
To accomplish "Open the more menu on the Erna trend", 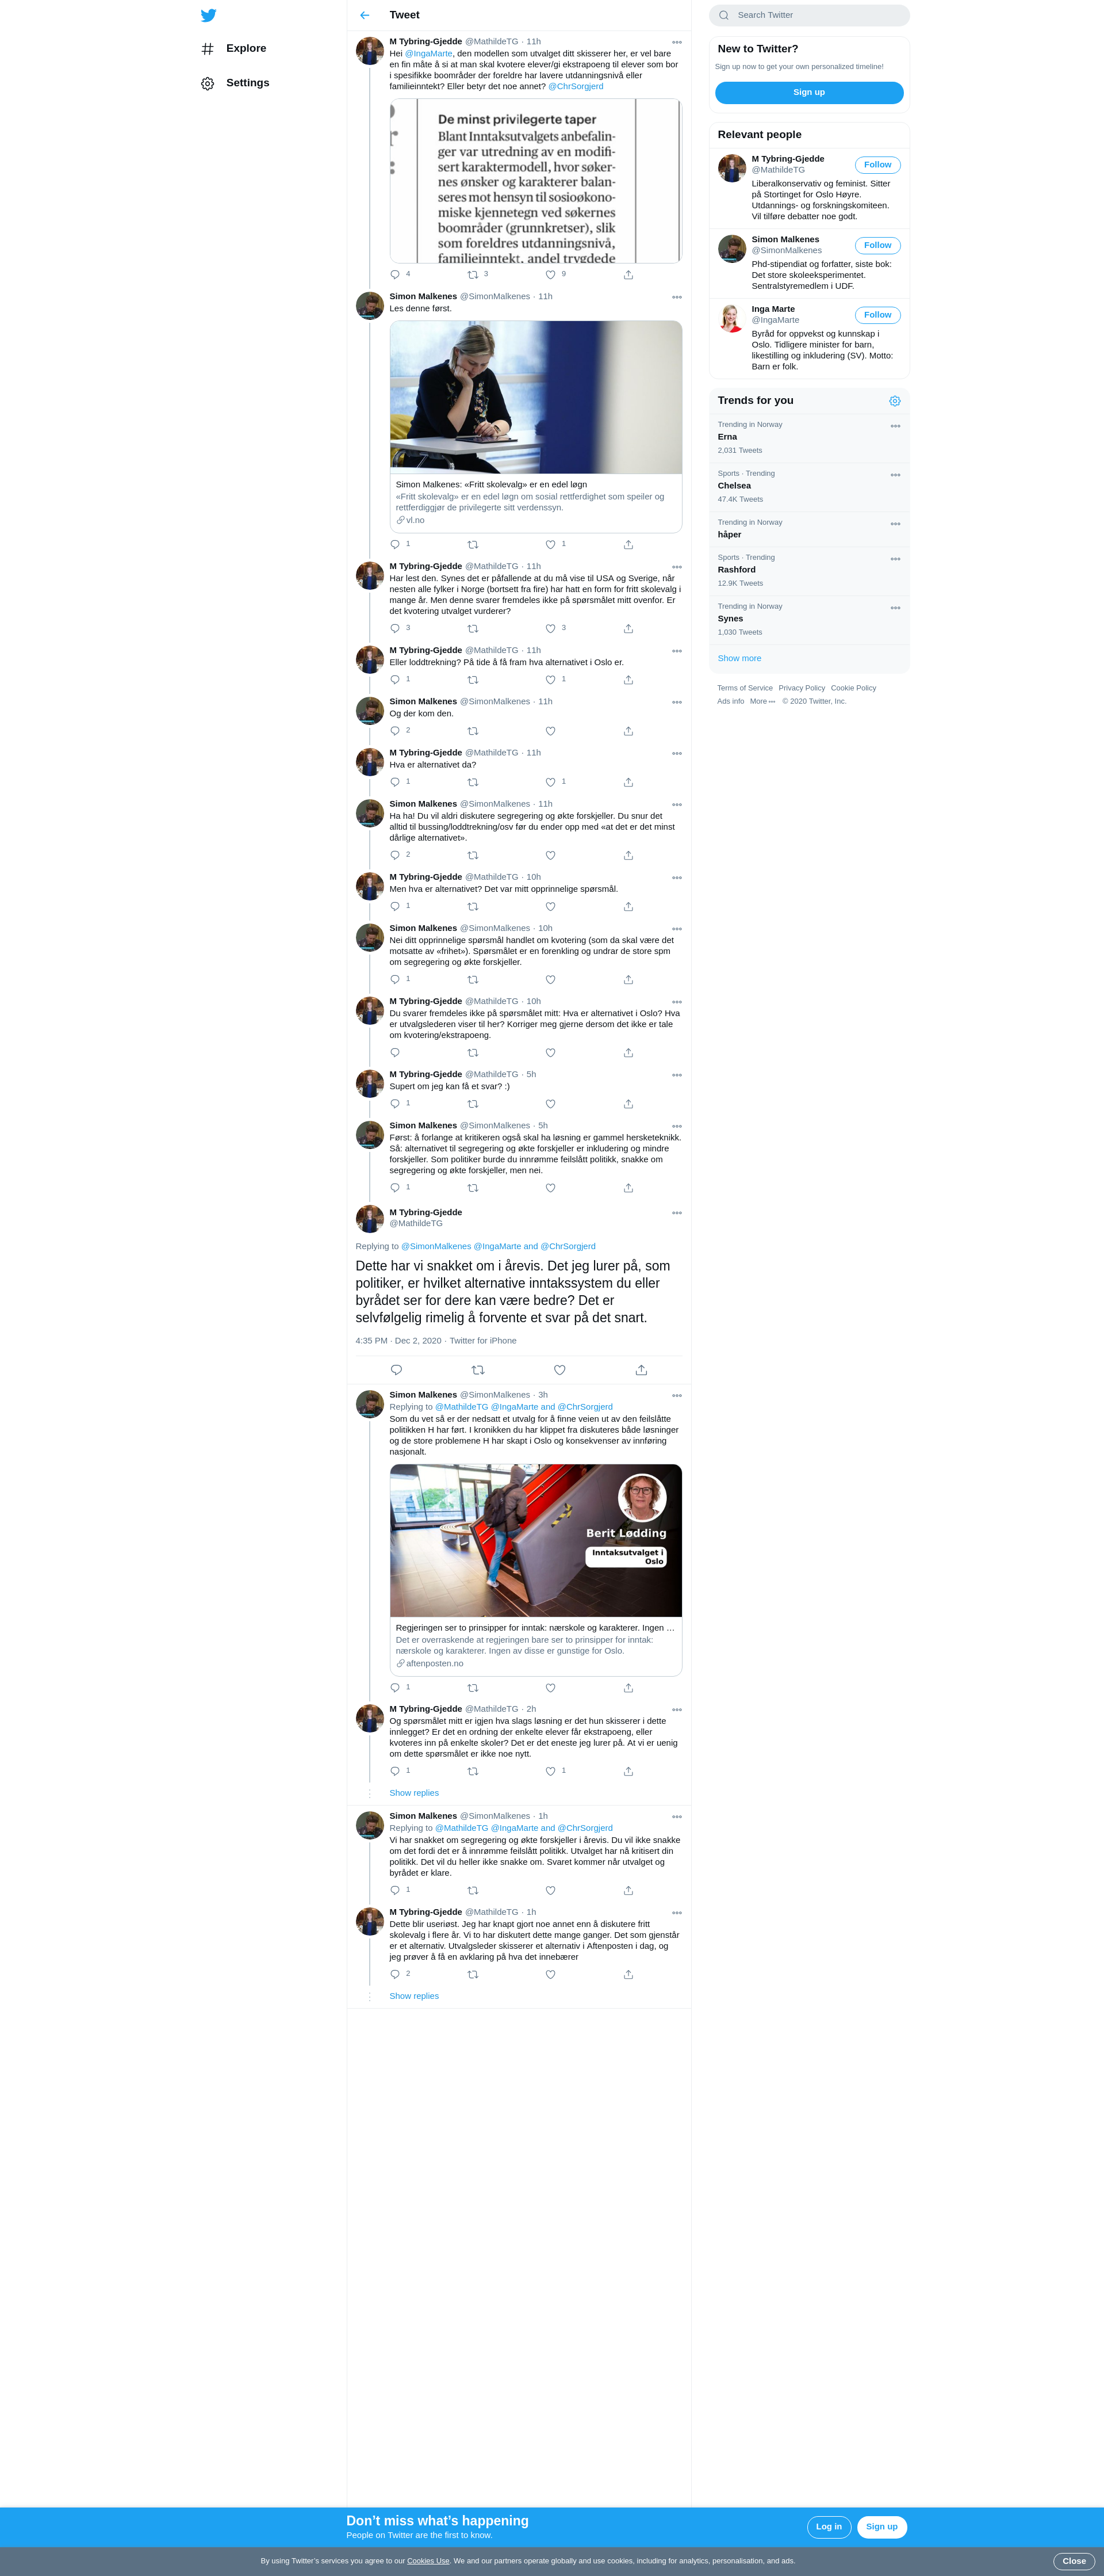I will coord(895,426).
